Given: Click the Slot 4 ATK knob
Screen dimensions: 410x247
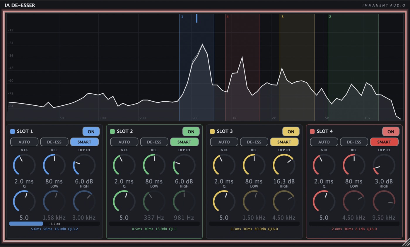Looking at the screenshot, I should [324, 165].
